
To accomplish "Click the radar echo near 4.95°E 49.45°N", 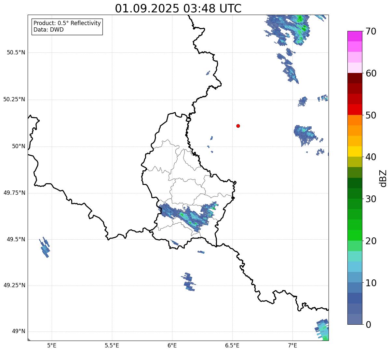I will [x=45, y=247].
